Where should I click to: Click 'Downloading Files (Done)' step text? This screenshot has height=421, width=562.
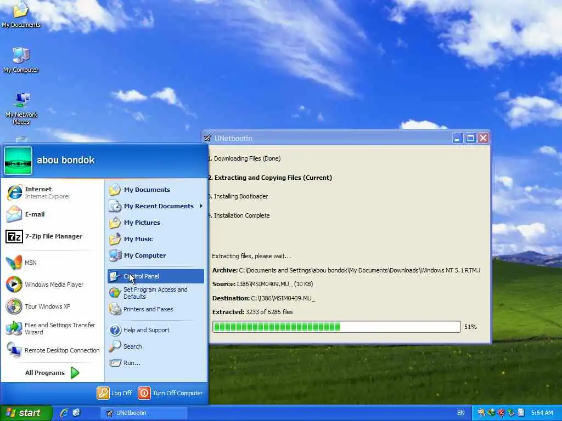click(247, 158)
